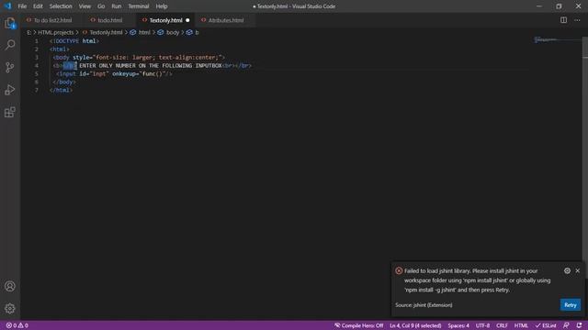Image resolution: width=588 pixels, height=330 pixels.
Task: Click the VS Code logo icon
Action: tap(8, 6)
